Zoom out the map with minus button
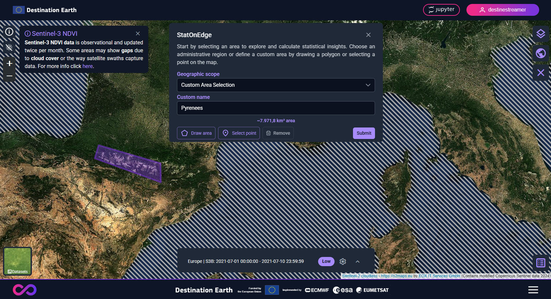This screenshot has width=551, height=299. tap(9, 76)
